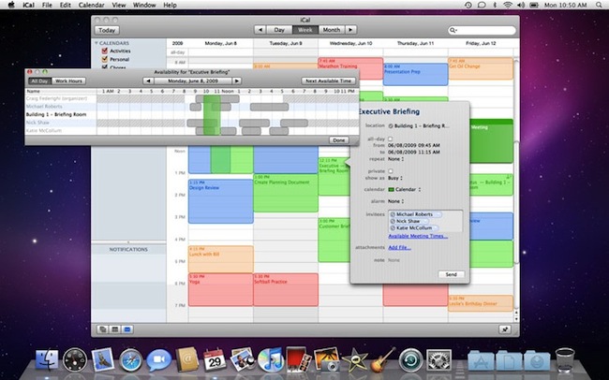609x380 pixels.
Task: Open the Time Machine menu bar icon
Action: (468, 5)
